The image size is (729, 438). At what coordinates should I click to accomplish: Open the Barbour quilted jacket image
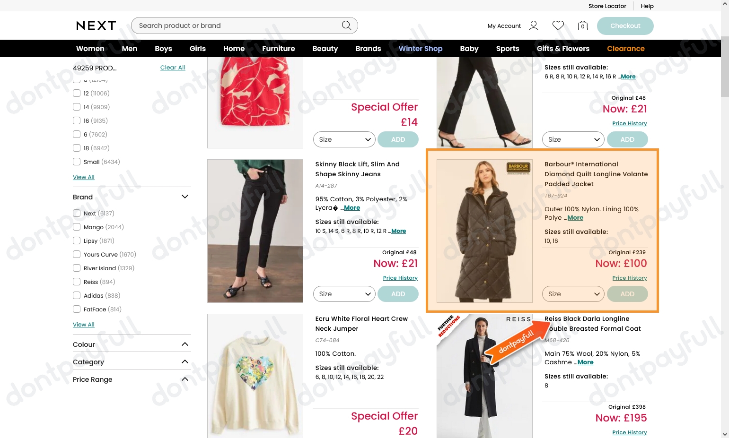pyautogui.click(x=484, y=231)
